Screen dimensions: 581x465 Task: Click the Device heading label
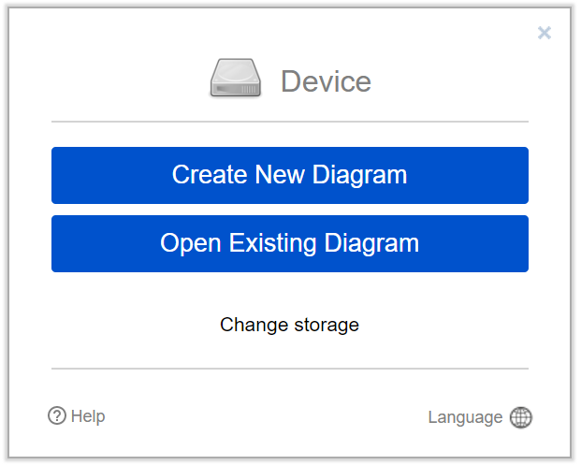coord(326,81)
